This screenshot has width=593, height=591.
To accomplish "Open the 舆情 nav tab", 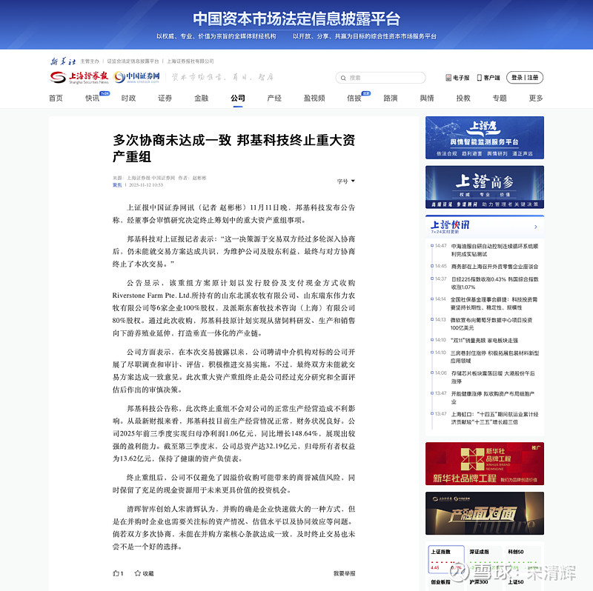I will pyautogui.click(x=427, y=98).
